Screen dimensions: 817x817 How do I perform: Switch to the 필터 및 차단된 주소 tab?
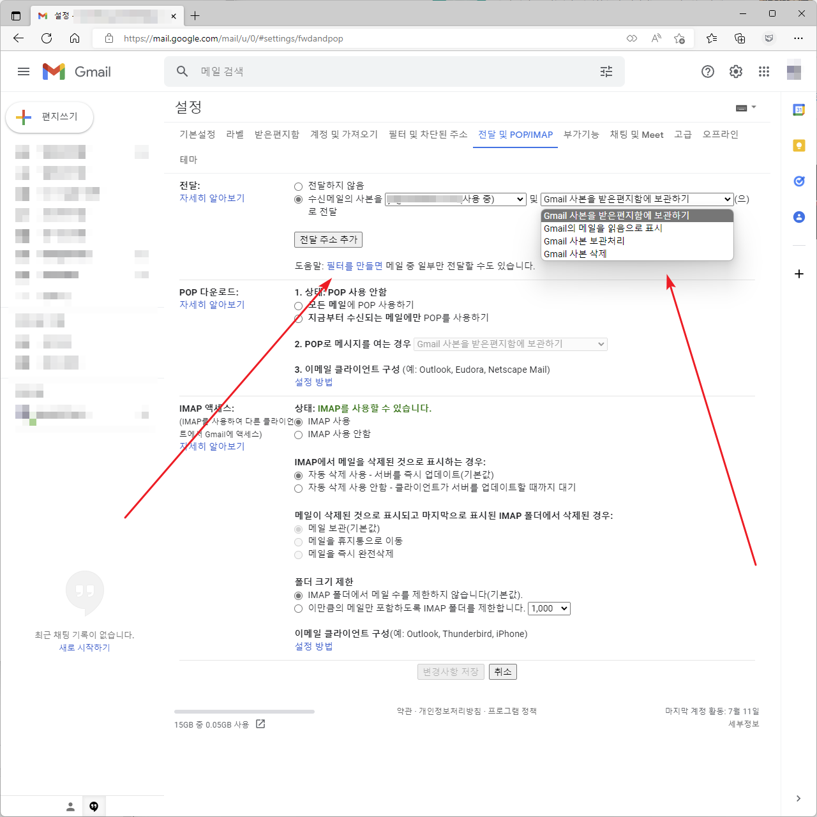click(428, 134)
